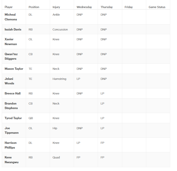Open Micheal Clemons player name
The image size is (177, 171).
[x=11, y=17]
